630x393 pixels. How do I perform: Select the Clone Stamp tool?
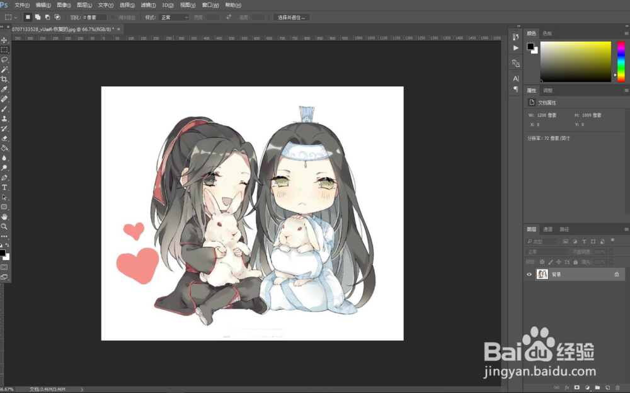4,118
